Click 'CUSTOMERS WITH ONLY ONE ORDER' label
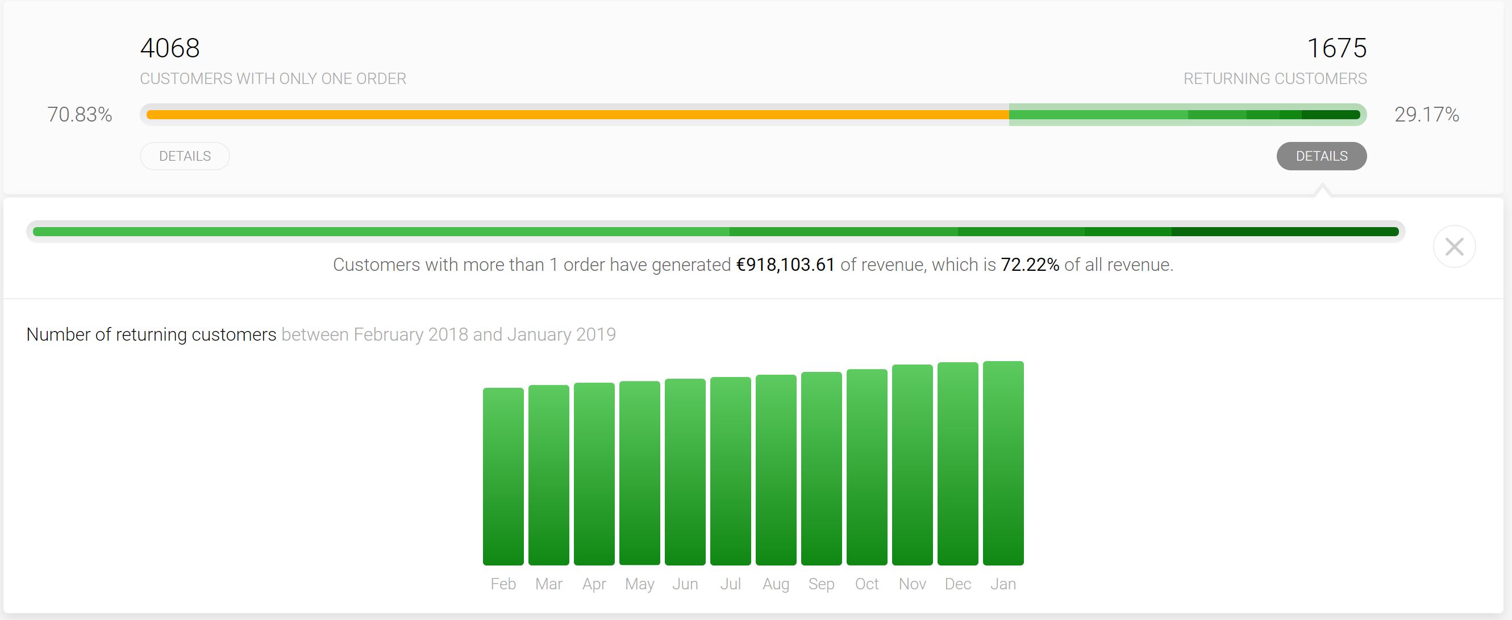The image size is (1512, 620). [x=273, y=78]
